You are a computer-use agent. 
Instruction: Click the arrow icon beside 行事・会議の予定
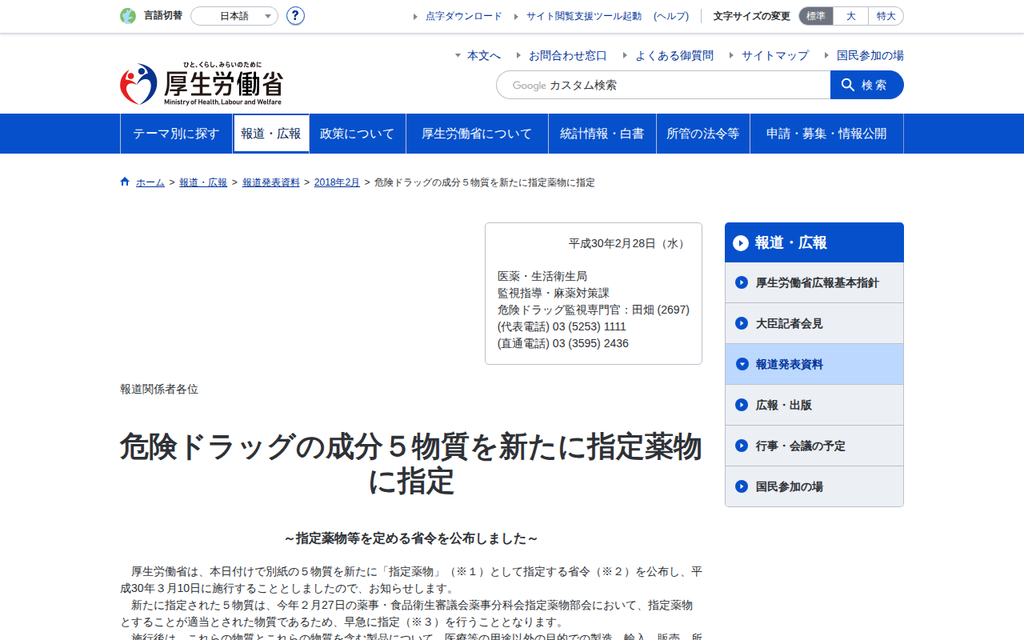[742, 446]
